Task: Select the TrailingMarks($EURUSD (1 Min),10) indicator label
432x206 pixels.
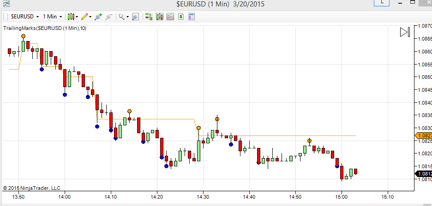Action: click(x=45, y=28)
